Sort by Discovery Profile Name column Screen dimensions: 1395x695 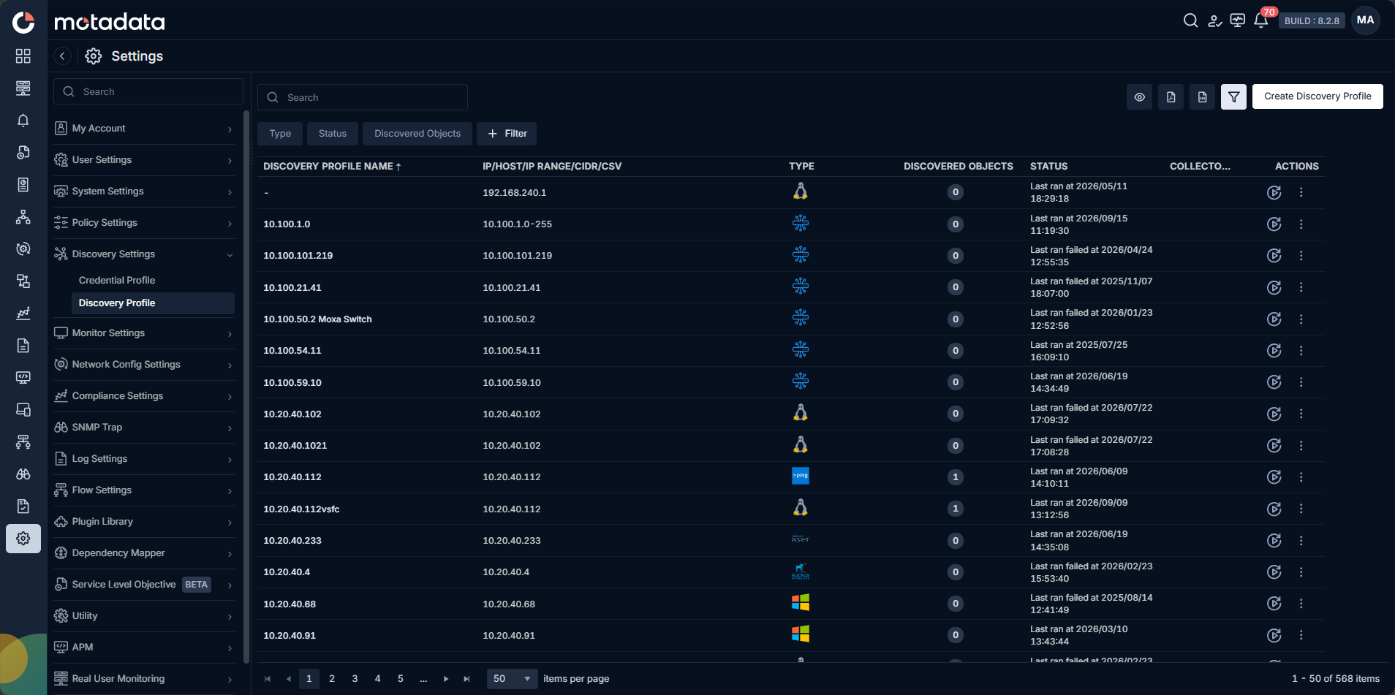(x=332, y=167)
